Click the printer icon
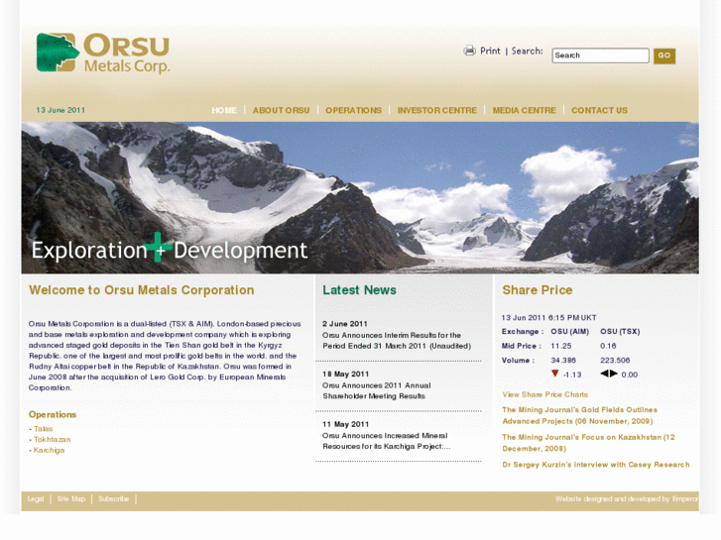721x540 pixels. 469,51
